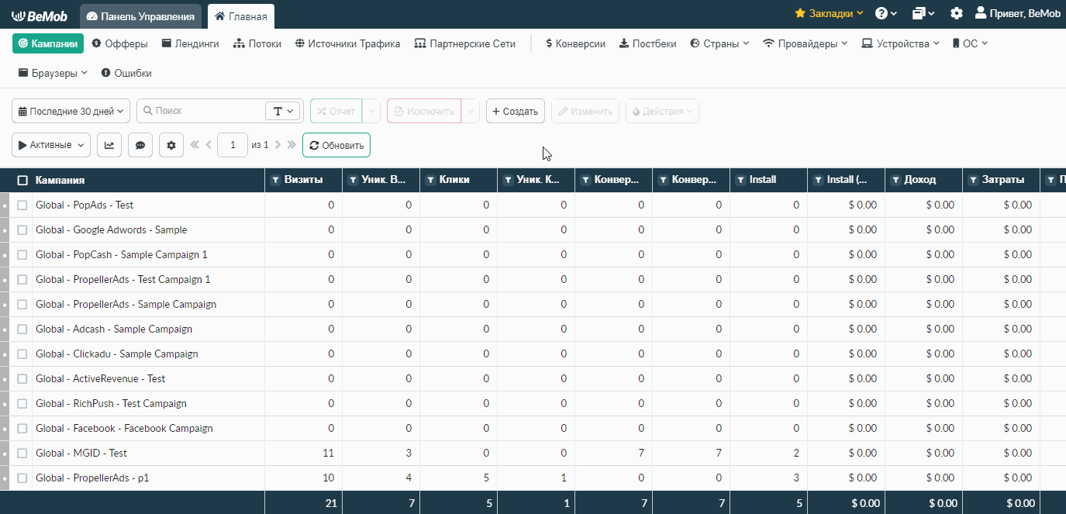Open the workspaces windows icon menu

923,13
